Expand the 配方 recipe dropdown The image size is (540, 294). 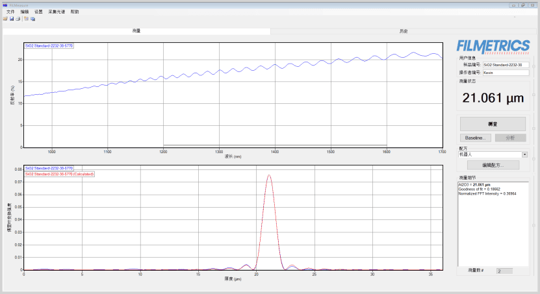524,154
